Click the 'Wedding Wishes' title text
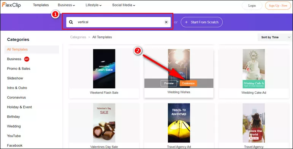 [179, 92]
